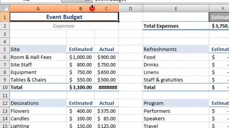Select the Refreshments category cell
Image resolution: width=229 pixels, height=128 pixels.
[x=176, y=49]
